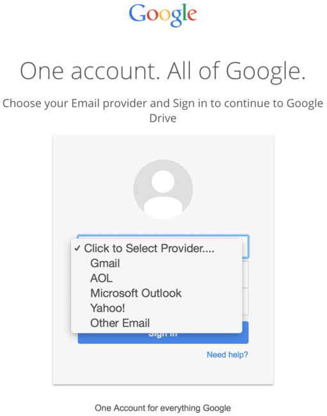
Task: Open the Need help? link
Action: point(227,355)
